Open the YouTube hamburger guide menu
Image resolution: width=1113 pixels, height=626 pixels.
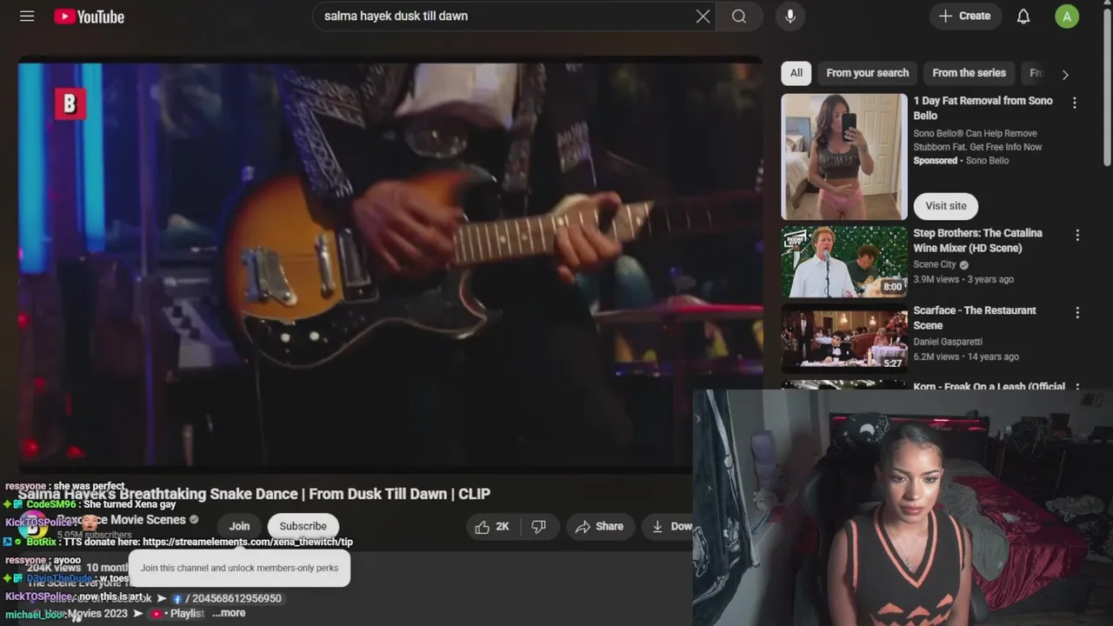click(27, 17)
